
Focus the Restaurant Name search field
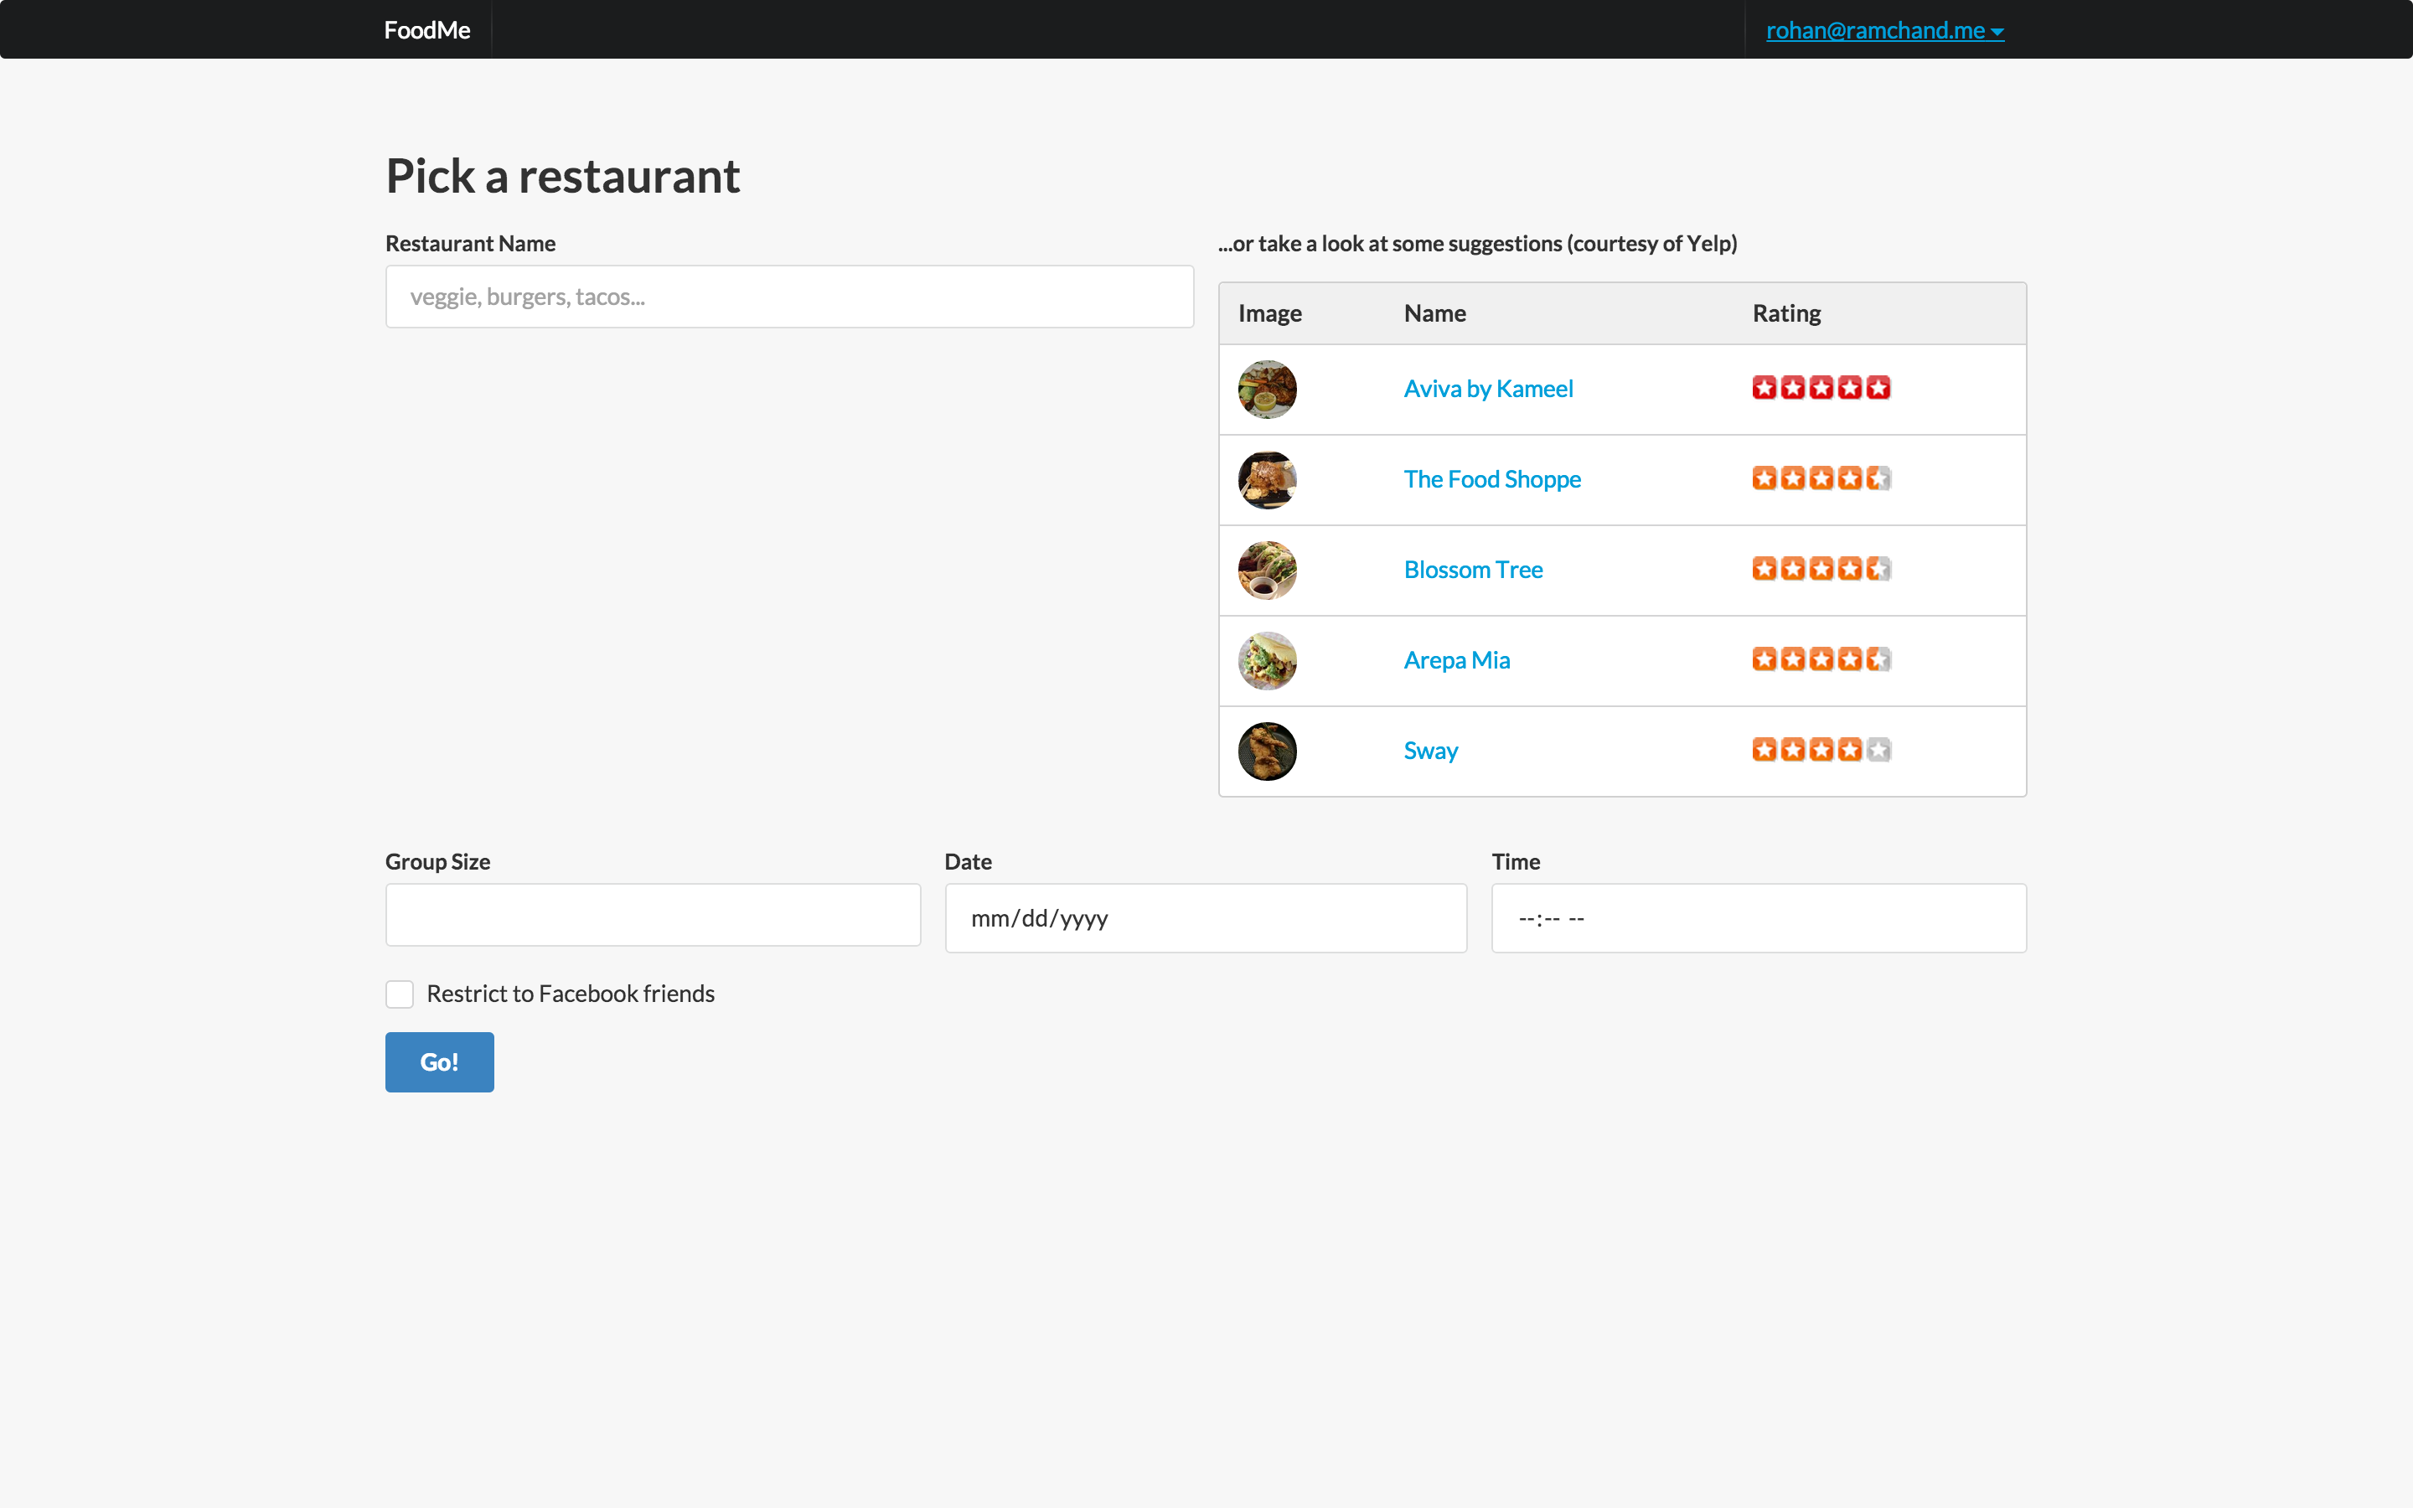coord(788,297)
